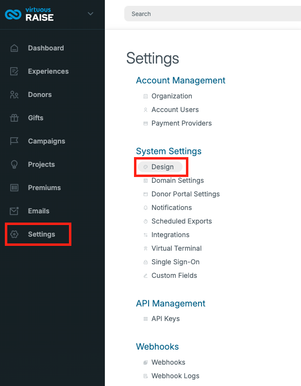Navigate to Campaigns in sidebar
The height and width of the screenshot is (386, 301).
pyautogui.click(x=47, y=141)
